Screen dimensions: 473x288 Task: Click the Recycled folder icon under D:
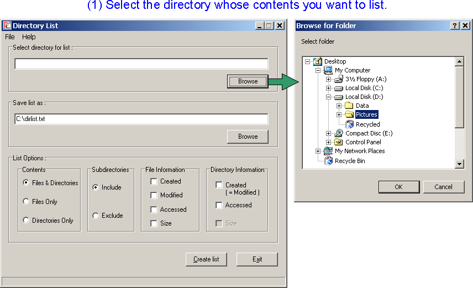350,124
